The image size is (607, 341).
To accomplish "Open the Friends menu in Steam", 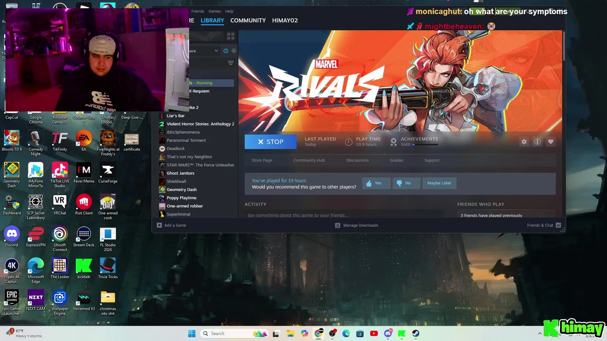I will point(198,11).
